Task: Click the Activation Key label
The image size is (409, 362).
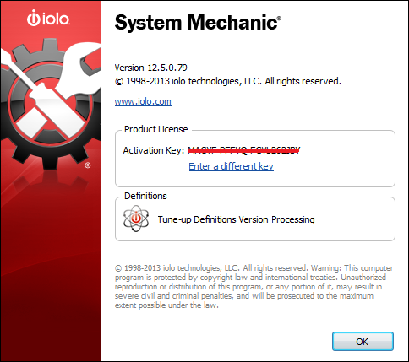Action: click(x=154, y=150)
